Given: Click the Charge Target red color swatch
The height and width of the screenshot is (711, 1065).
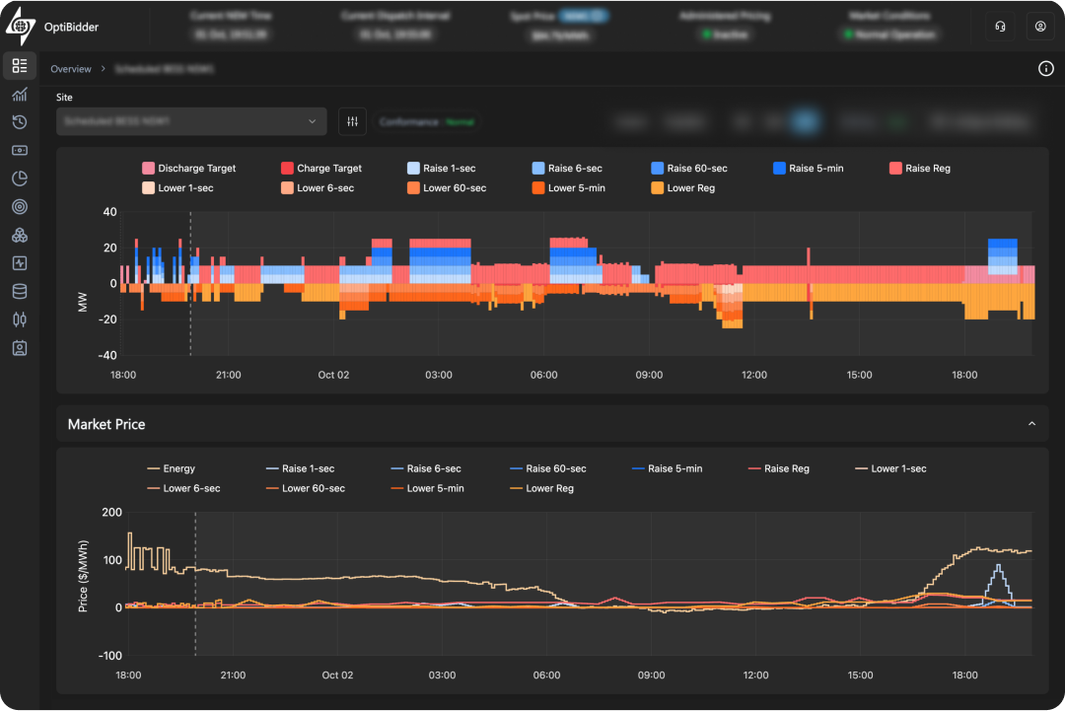Looking at the screenshot, I should pyautogui.click(x=288, y=169).
